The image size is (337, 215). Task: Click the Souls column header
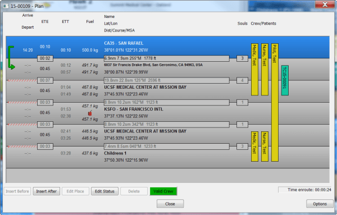point(243,24)
